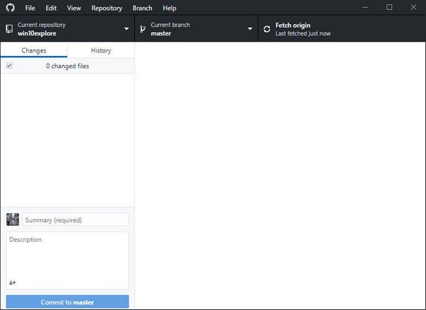Open the View menu

pos(74,8)
